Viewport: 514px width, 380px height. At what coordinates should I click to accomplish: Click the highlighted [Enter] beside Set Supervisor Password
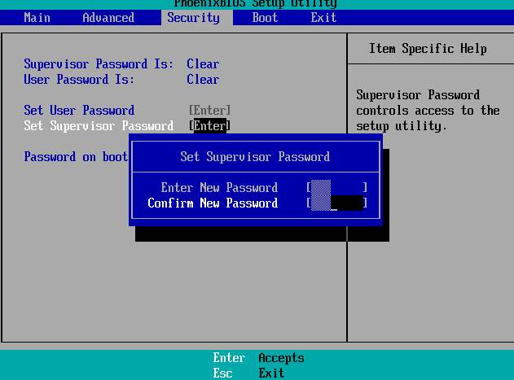(209, 126)
